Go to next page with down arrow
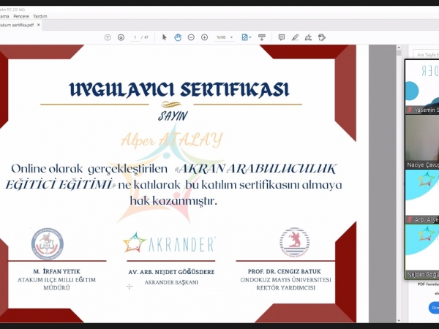 tap(121, 37)
